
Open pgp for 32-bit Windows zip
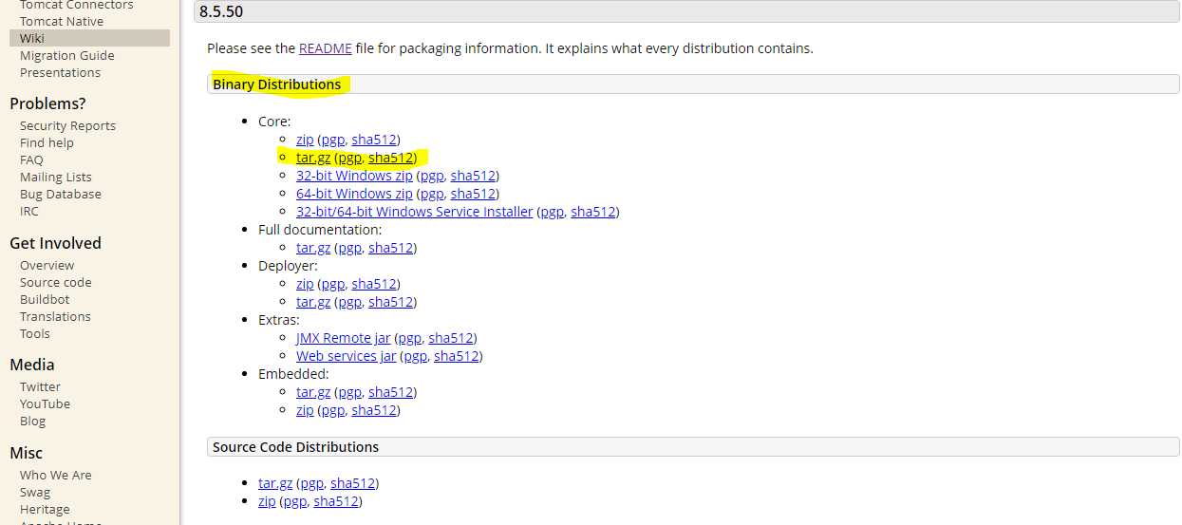click(432, 176)
